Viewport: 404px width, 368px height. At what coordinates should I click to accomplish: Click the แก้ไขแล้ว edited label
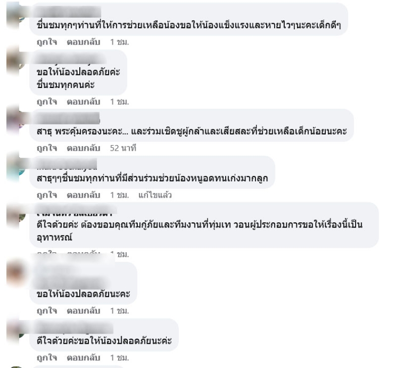(155, 195)
